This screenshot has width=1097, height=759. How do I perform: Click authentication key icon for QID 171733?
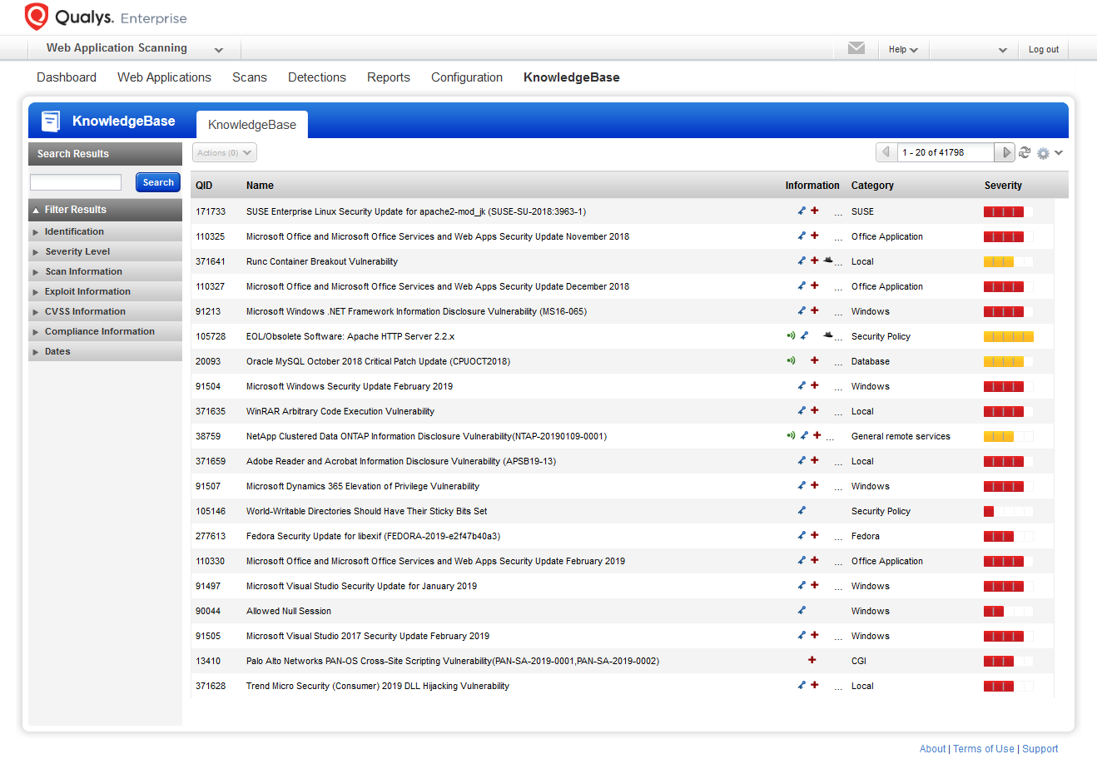[802, 211]
